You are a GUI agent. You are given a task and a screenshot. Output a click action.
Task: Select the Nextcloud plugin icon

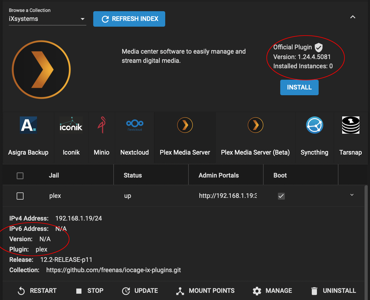pos(135,125)
